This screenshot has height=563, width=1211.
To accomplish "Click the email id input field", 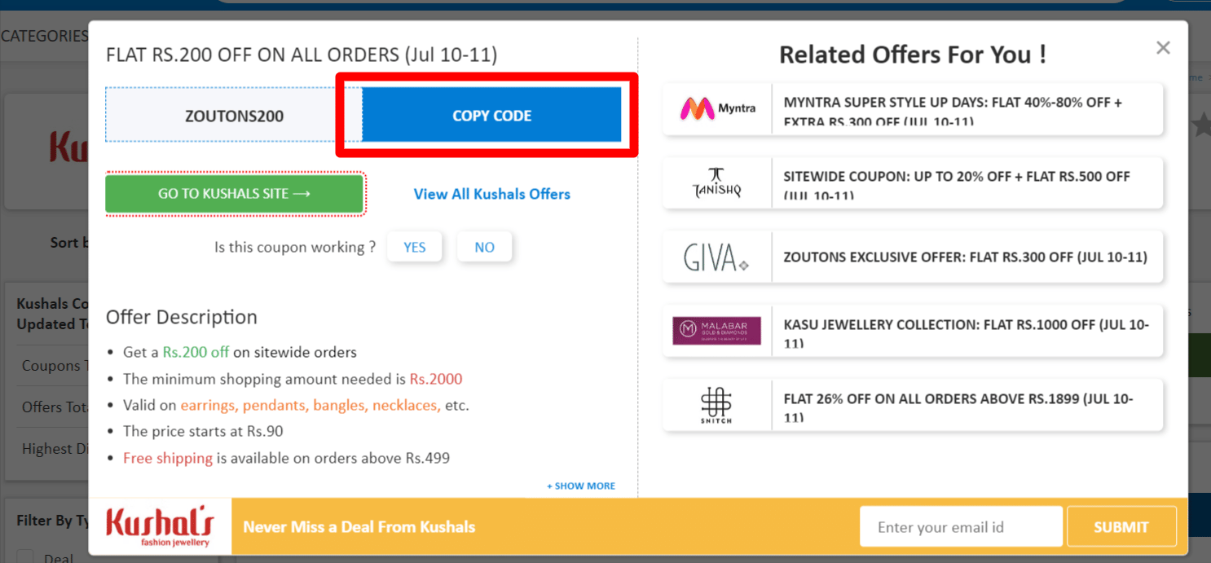I will pos(961,527).
